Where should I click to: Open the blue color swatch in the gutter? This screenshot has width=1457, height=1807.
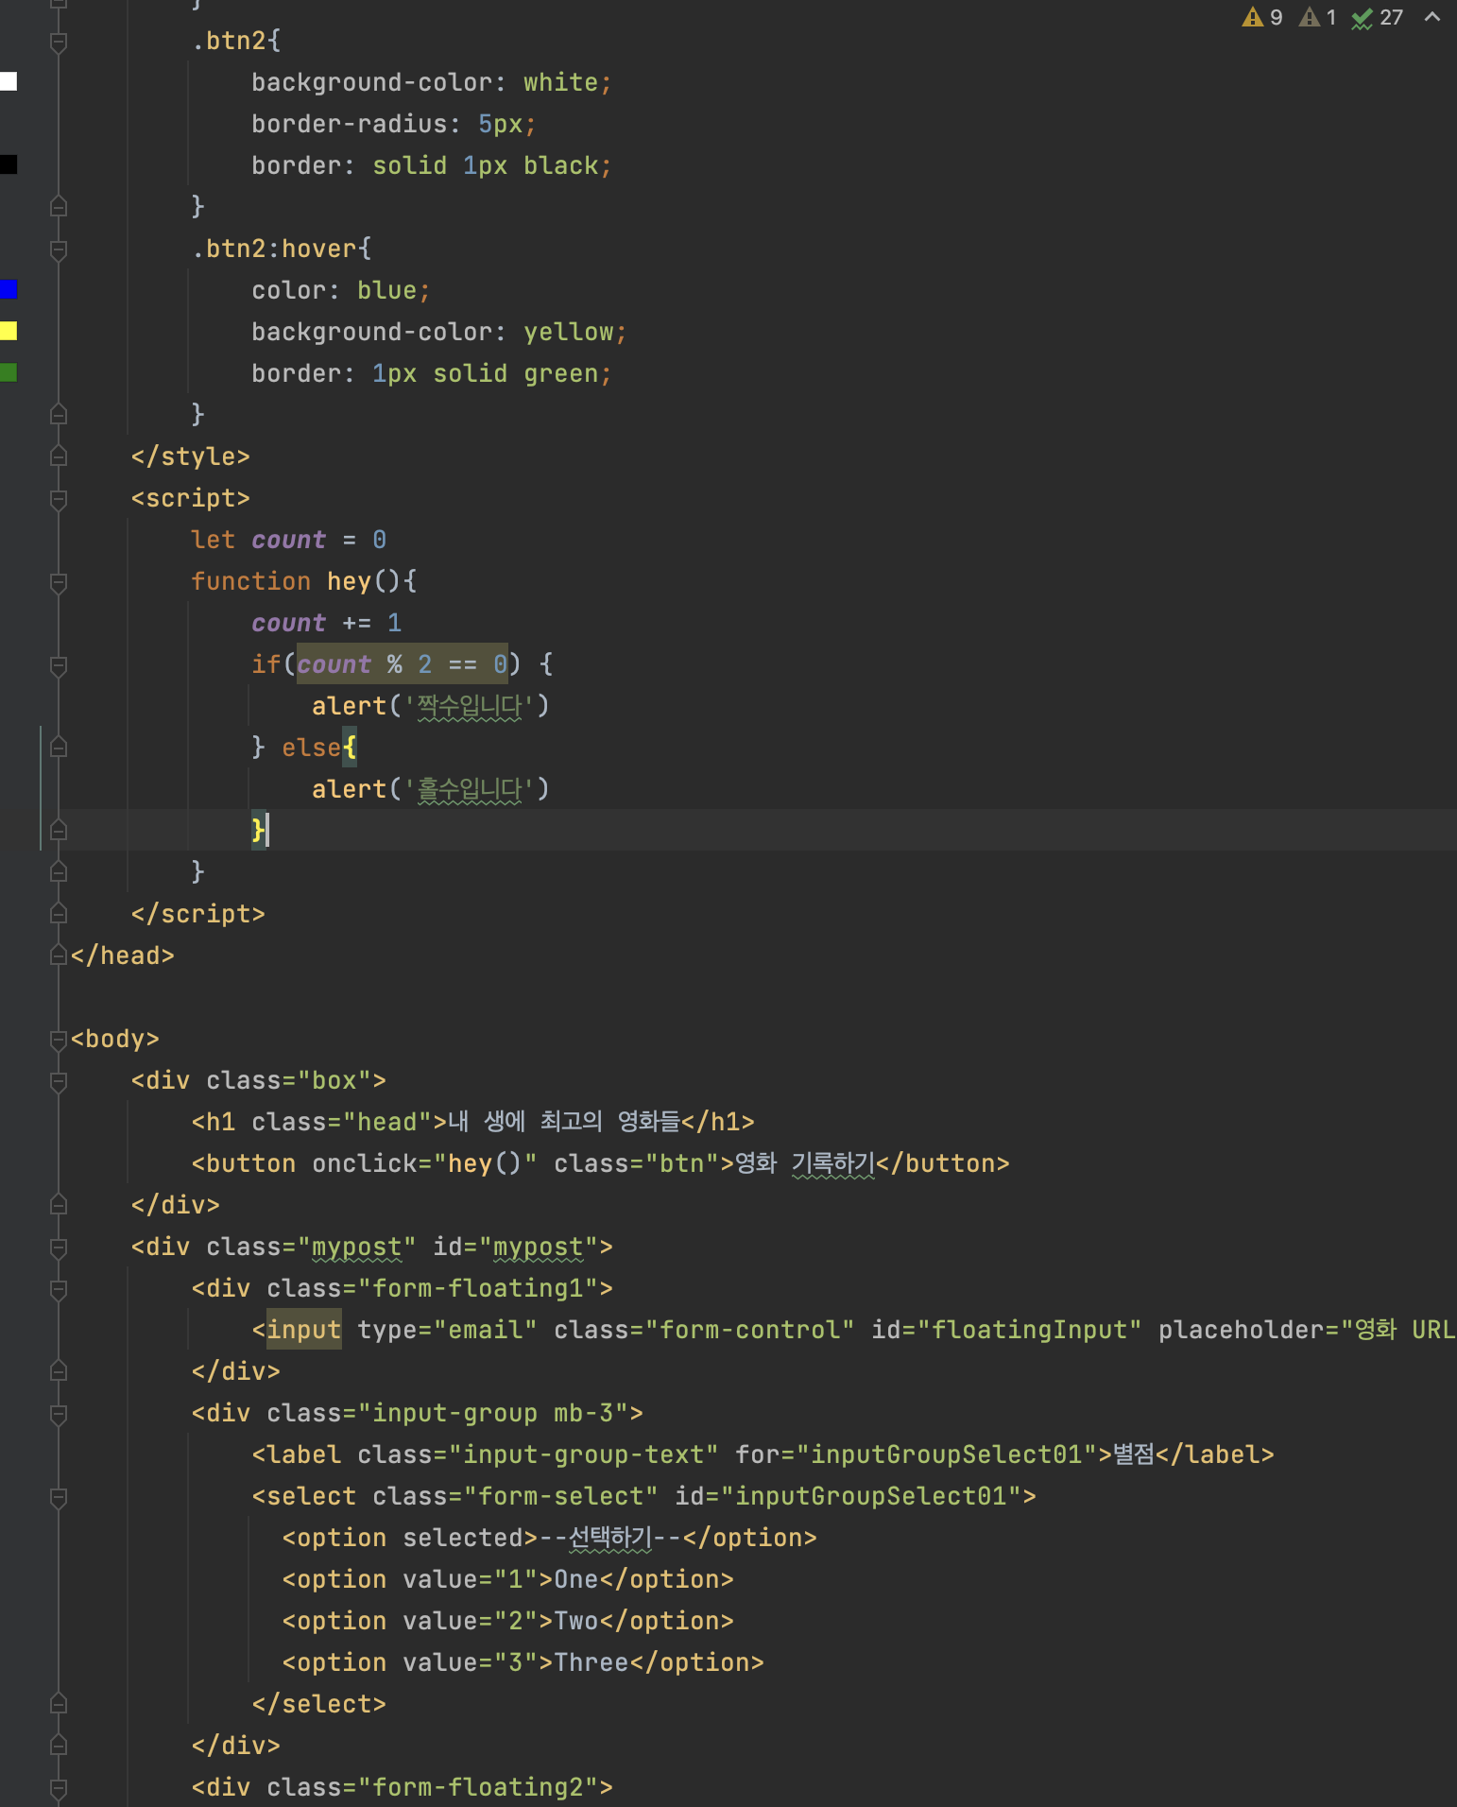(x=9, y=289)
